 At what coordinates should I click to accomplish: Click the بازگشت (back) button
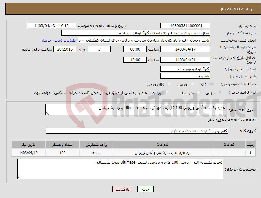(x=122, y=189)
